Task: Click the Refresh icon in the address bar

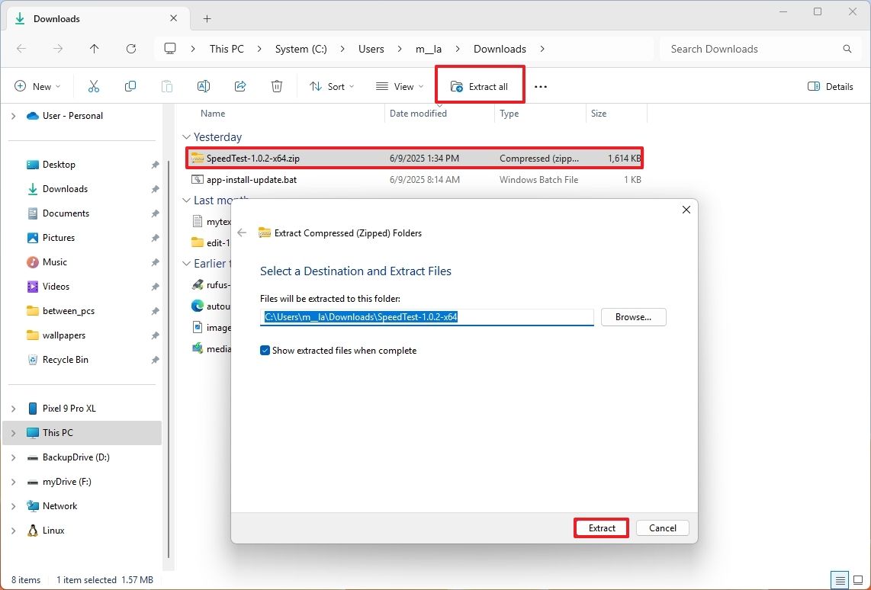Action: pos(130,48)
